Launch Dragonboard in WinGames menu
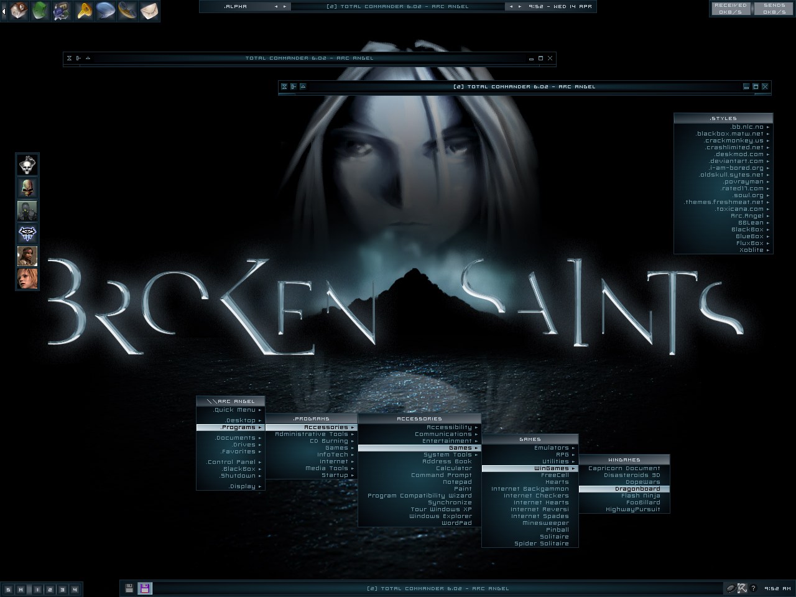This screenshot has width=796, height=597. point(624,489)
